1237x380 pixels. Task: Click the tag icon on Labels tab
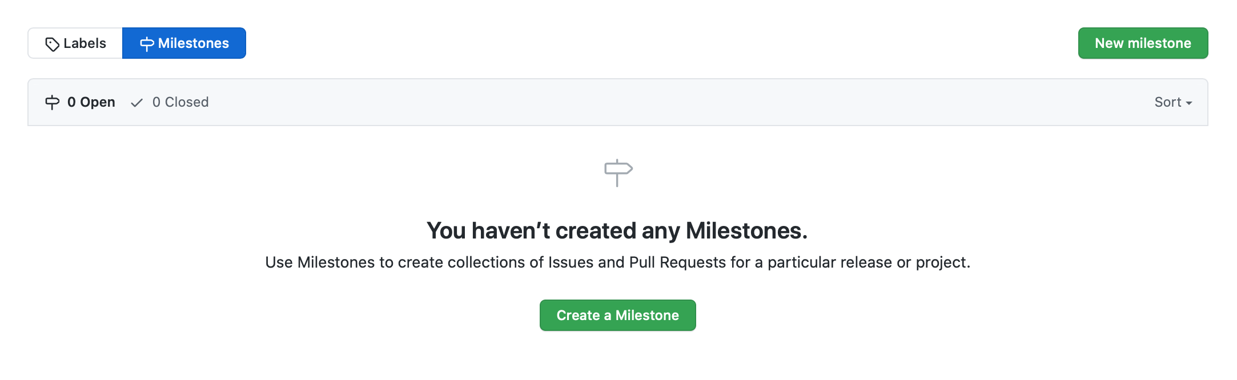click(52, 44)
